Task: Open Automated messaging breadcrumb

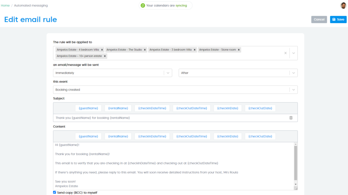Action: click(x=31, y=5)
